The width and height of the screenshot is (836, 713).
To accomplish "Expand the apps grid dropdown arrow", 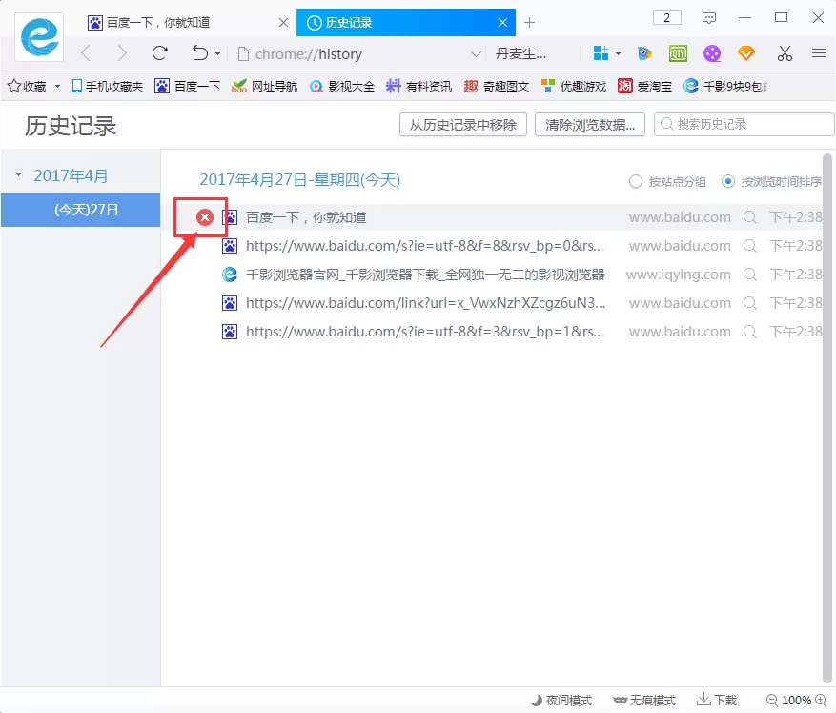I will 618,54.
